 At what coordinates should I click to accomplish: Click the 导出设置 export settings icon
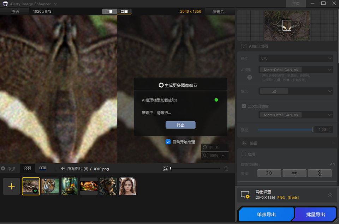tap(245, 195)
